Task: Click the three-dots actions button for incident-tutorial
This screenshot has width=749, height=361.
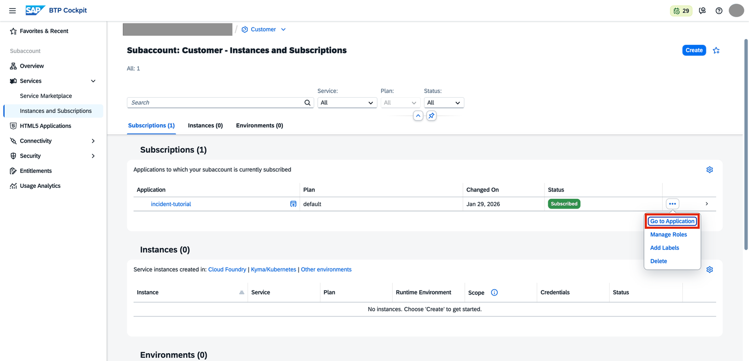Action: [x=672, y=204]
